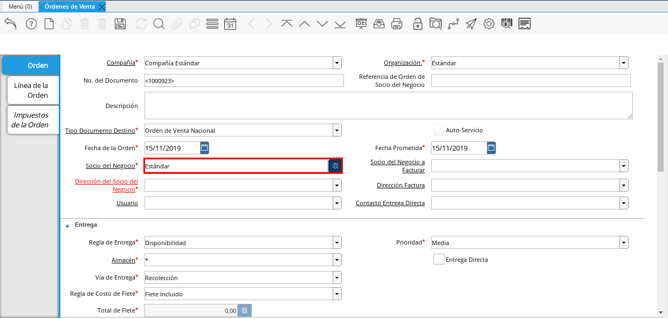Click the Descripción text area
The image size is (668, 319).
(x=388, y=105)
